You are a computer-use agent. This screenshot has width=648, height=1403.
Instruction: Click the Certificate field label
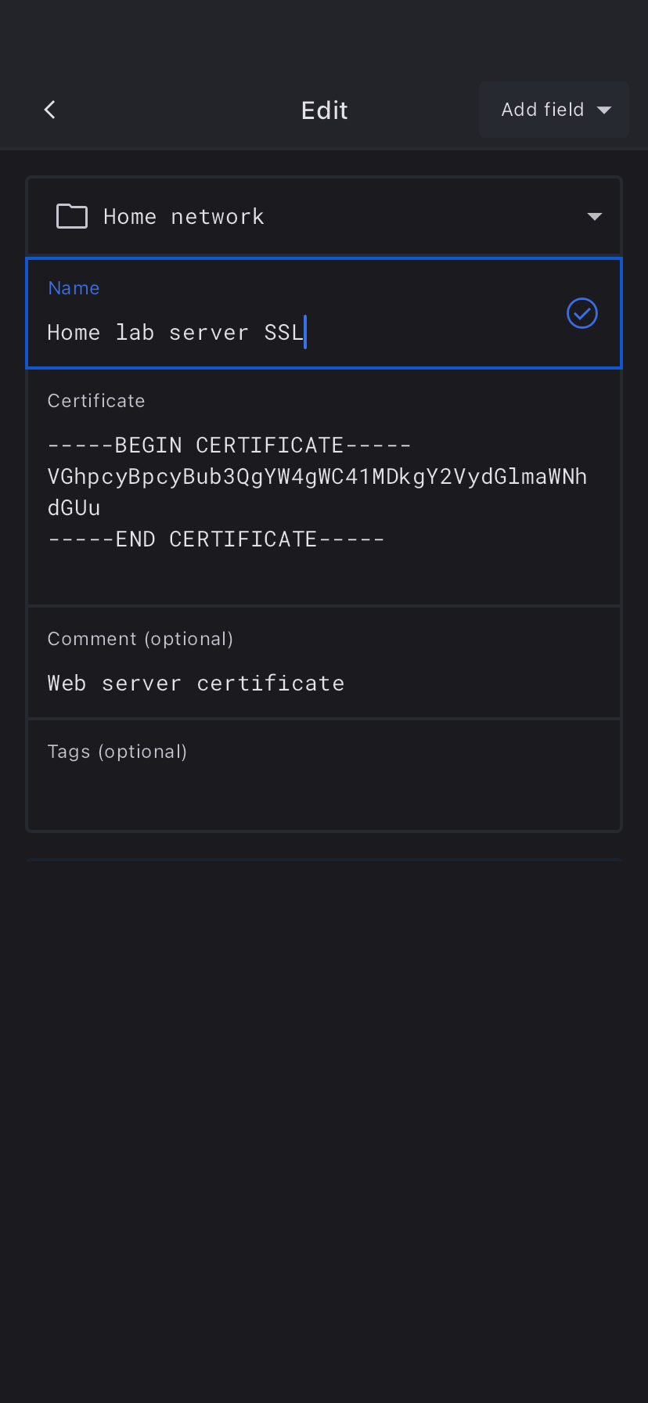(x=96, y=401)
